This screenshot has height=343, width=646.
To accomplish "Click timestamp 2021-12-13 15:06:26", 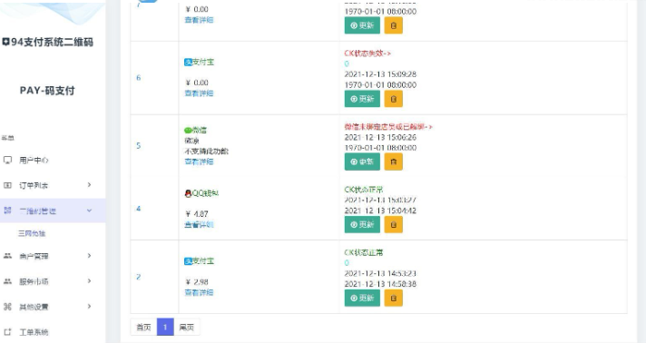I will (380, 137).
